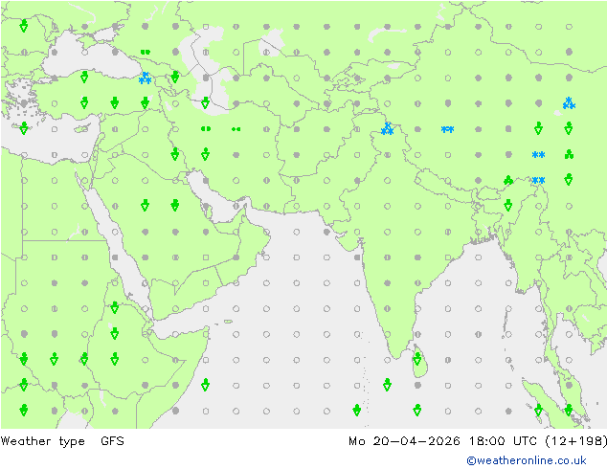Click the rain symbol just south of Bhutan
The width and height of the screenshot is (607, 469).
[508, 205]
